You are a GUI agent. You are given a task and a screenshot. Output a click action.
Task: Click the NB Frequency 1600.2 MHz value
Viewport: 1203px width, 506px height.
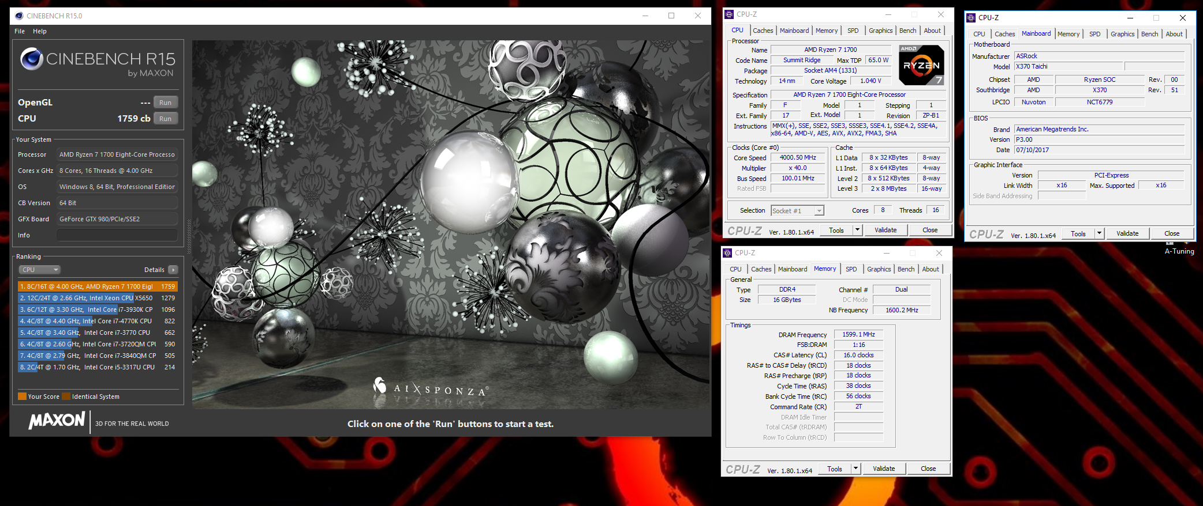902,310
